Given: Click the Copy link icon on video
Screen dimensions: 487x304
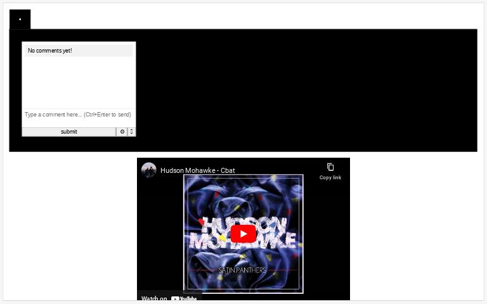Looking at the screenshot, I should 330,167.
